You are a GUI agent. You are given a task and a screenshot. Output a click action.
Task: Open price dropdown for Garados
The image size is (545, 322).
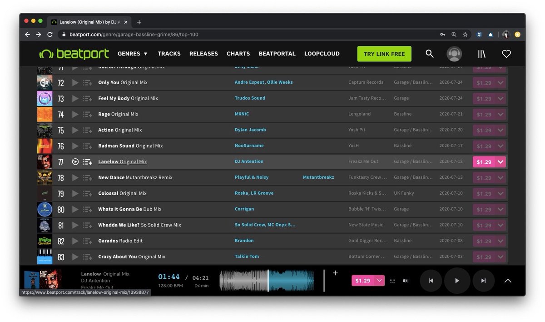(500, 241)
